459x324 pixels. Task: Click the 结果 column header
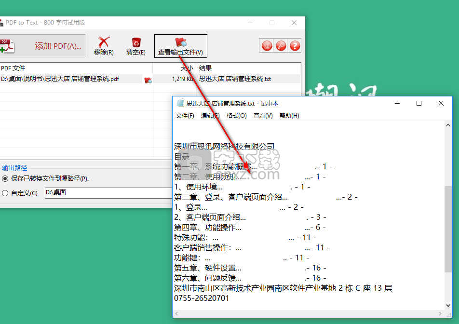248,68
